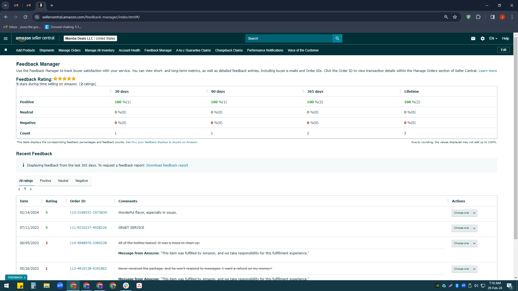Open Add Products menu item
Screen dimensions: 518x291
(x=25, y=50)
